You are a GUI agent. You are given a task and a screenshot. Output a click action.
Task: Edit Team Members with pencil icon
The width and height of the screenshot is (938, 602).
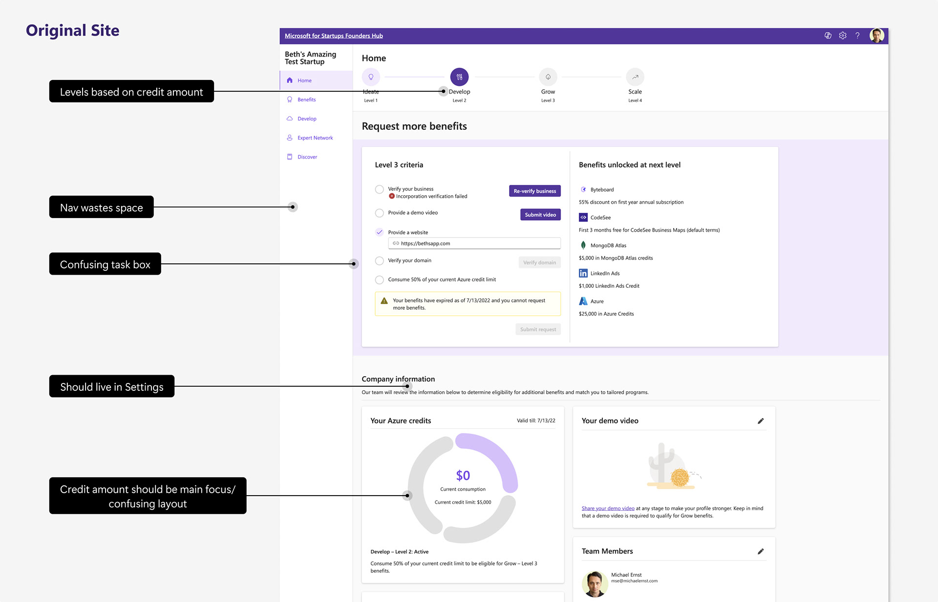coord(761,551)
